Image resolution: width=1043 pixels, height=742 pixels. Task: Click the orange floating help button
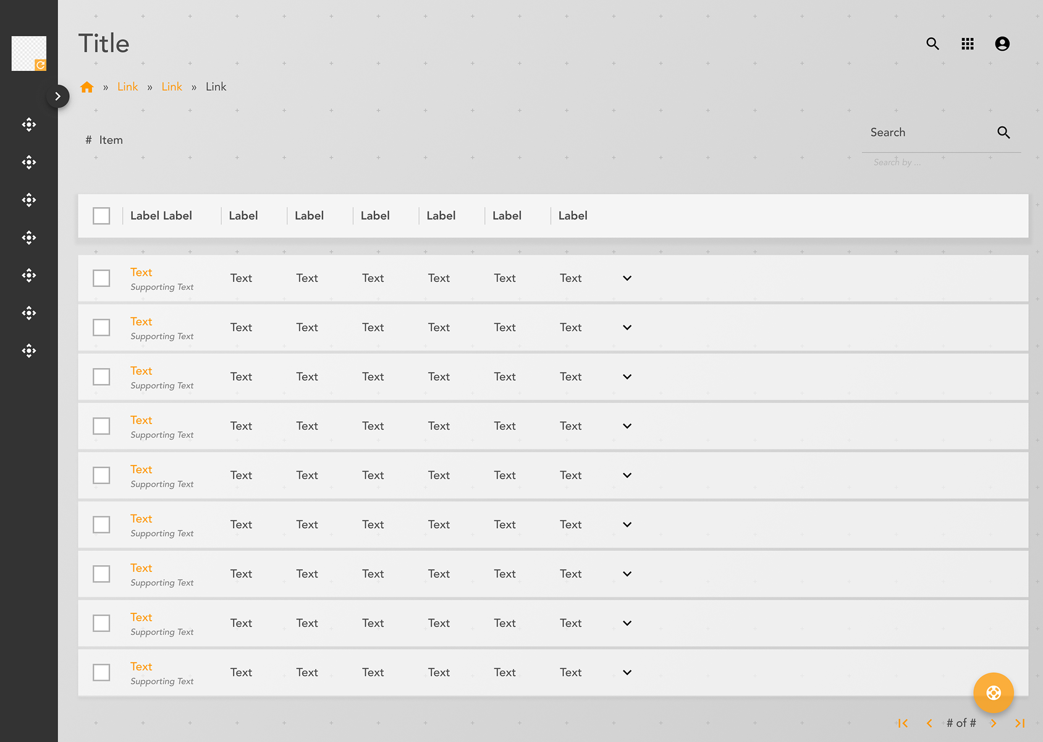point(993,693)
